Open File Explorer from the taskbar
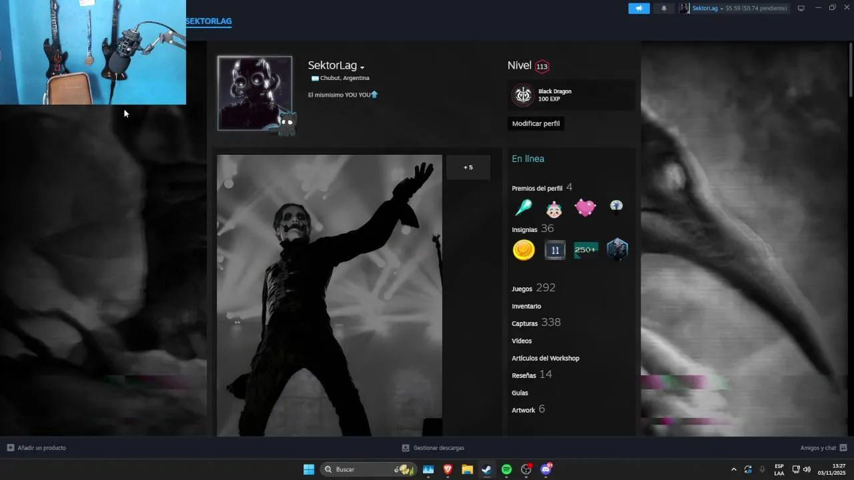Viewport: 854px width, 480px height. [467, 469]
